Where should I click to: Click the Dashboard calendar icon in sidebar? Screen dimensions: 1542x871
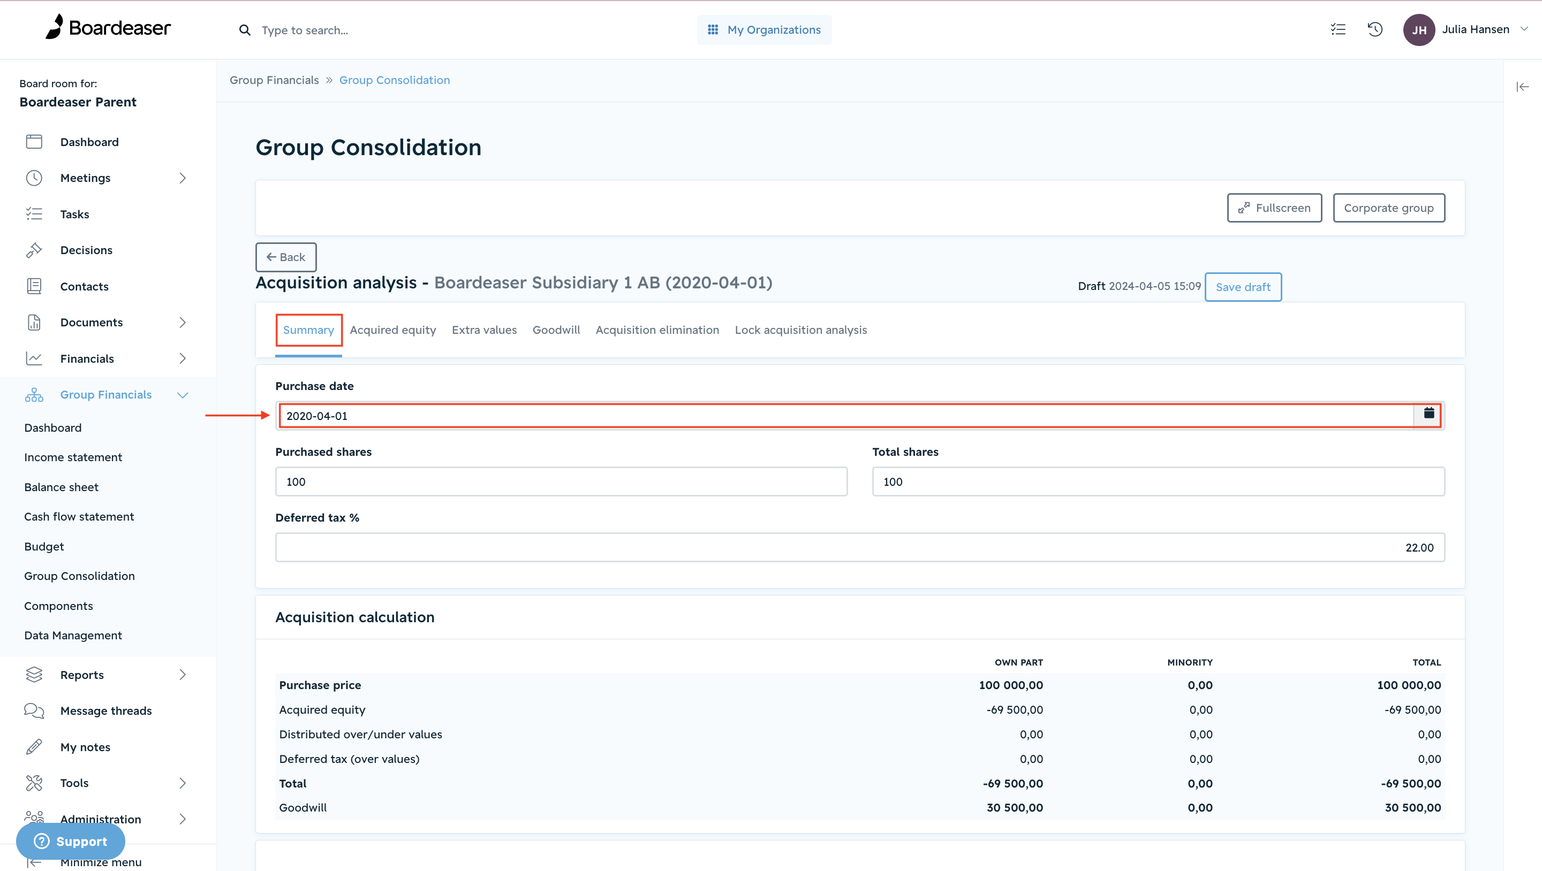tap(34, 142)
